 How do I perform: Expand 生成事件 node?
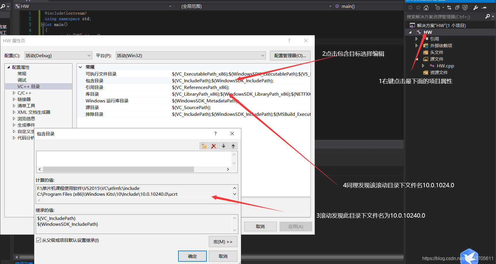[14, 125]
